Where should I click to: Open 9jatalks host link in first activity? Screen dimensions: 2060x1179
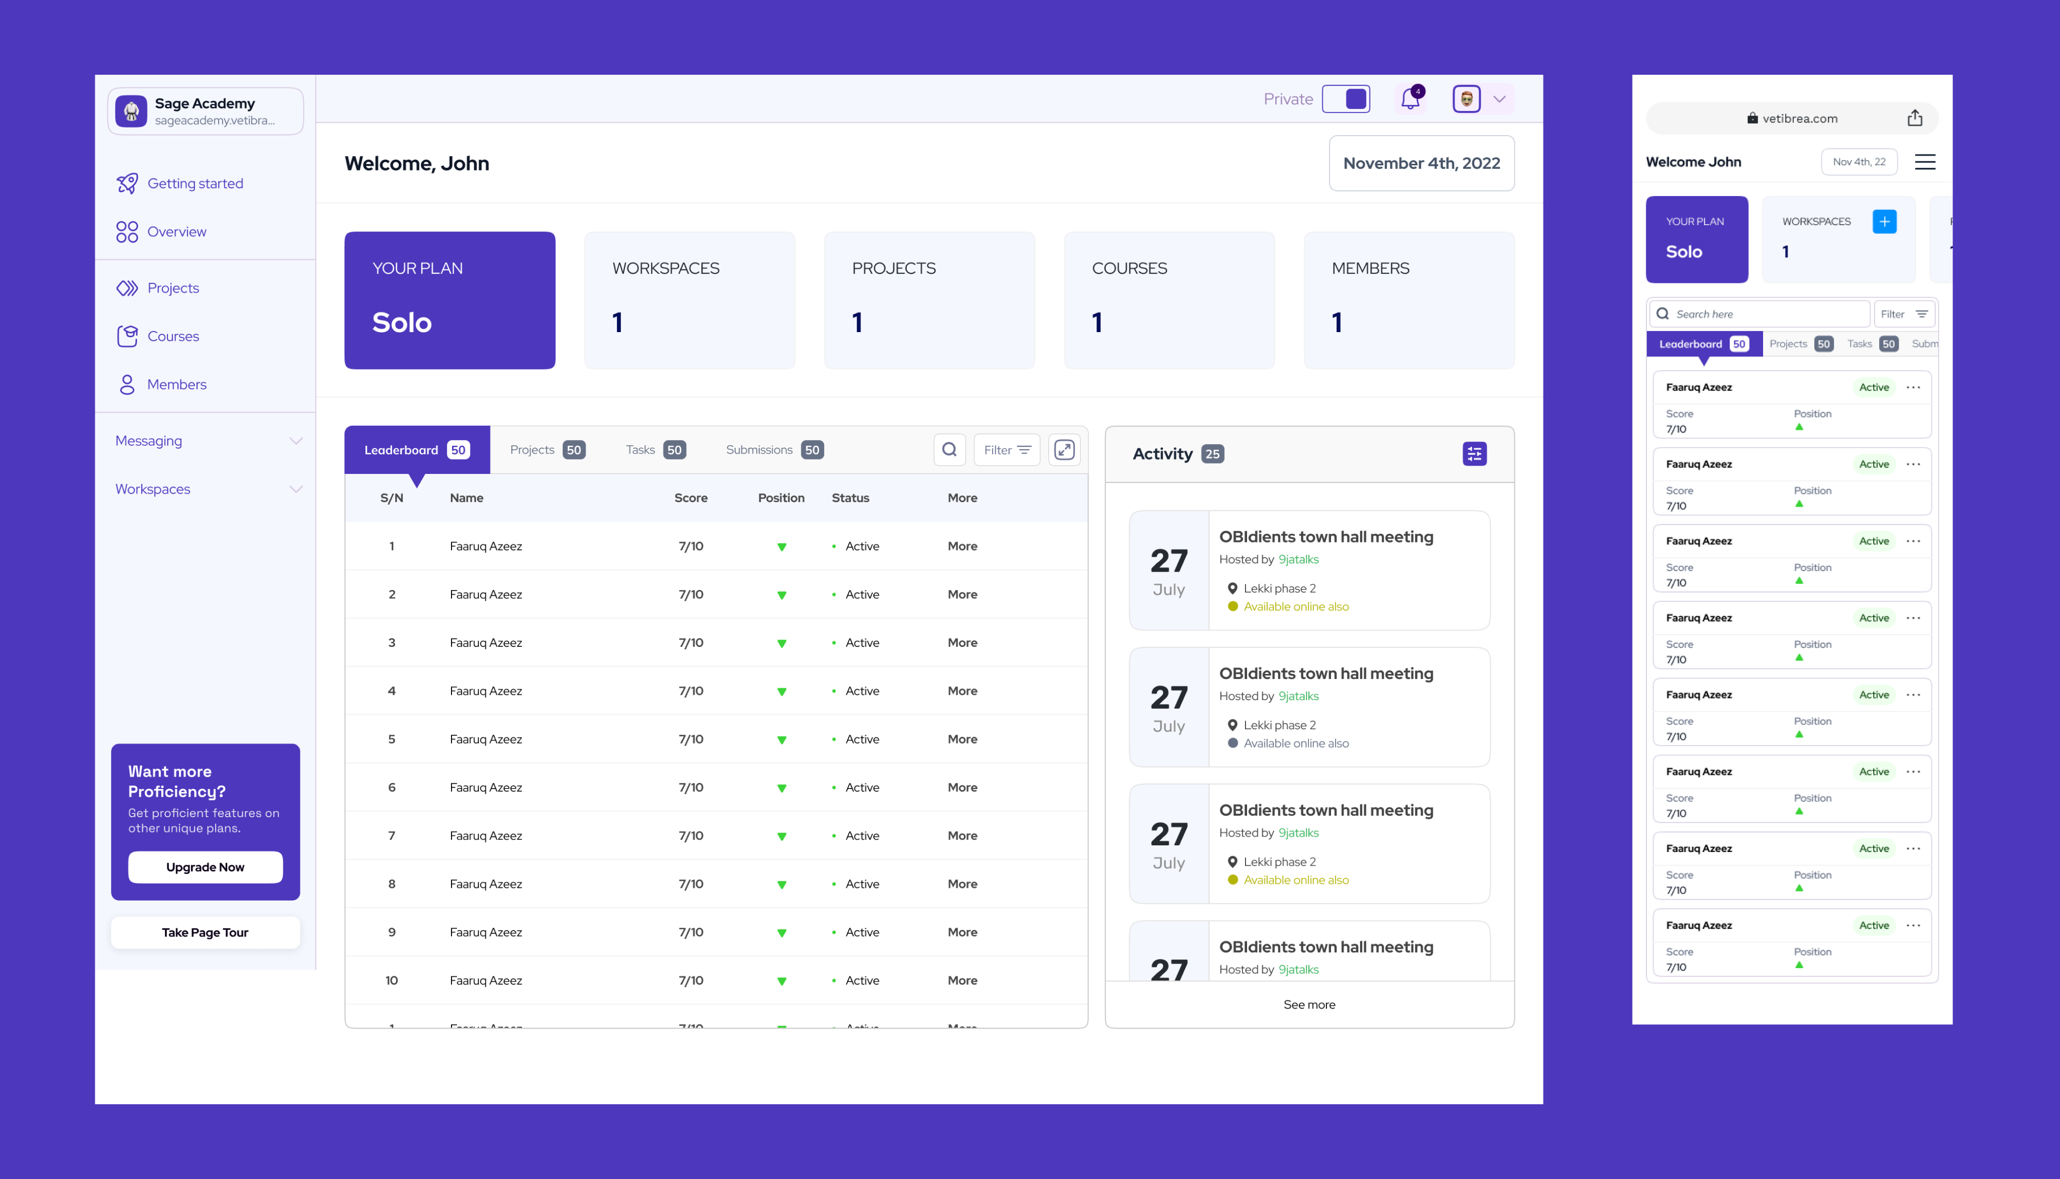pyautogui.click(x=1299, y=559)
